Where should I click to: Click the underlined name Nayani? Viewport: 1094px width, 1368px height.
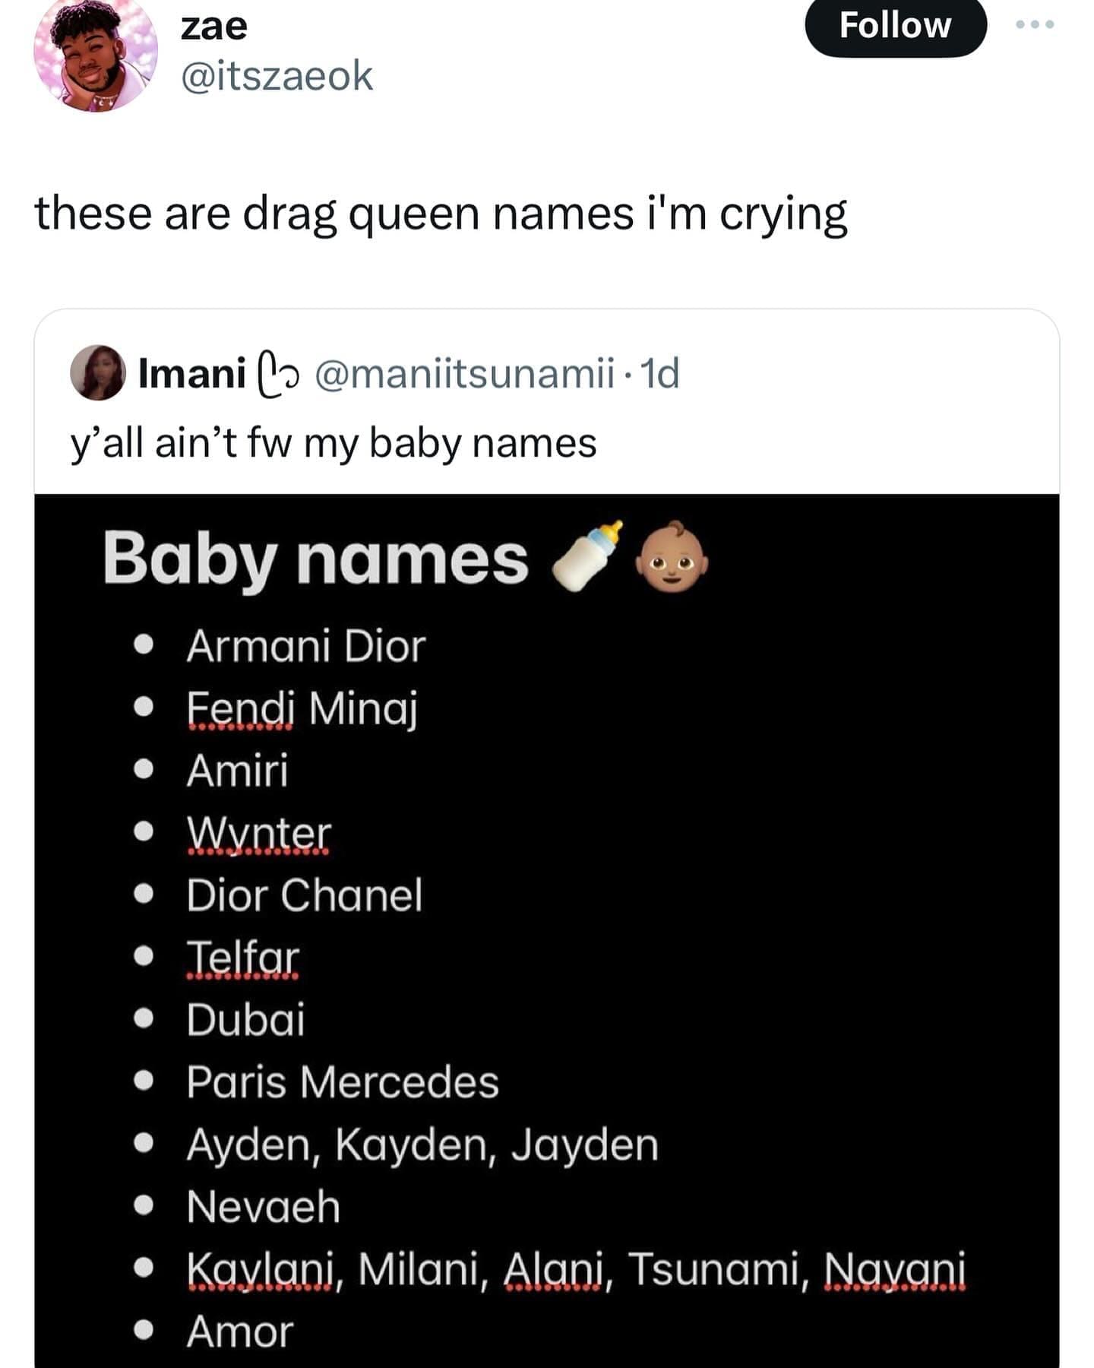click(x=894, y=1268)
